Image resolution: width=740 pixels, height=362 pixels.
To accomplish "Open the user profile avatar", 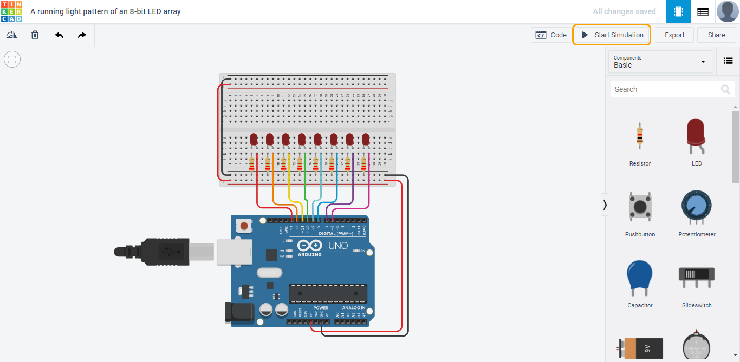I will (727, 11).
